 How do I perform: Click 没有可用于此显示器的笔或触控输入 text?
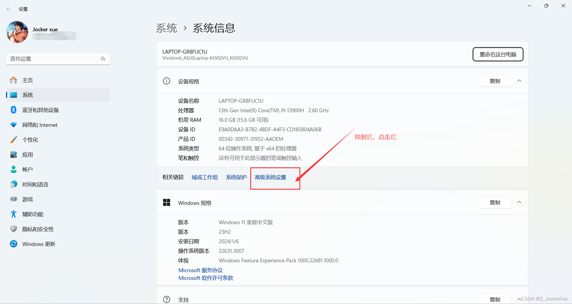(260, 158)
